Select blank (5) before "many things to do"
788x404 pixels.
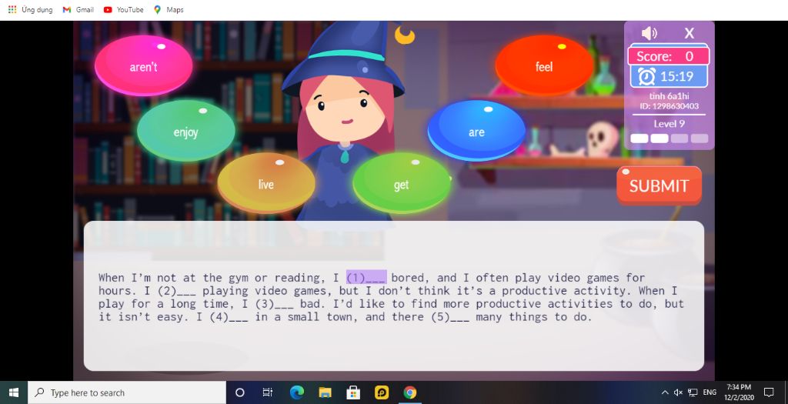click(x=450, y=316)
